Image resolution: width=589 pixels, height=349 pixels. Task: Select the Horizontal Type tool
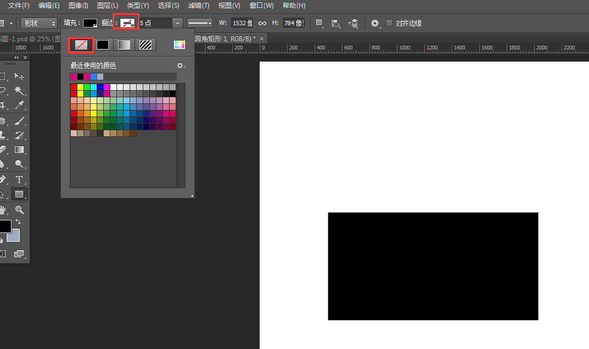(x=19, y=180)
